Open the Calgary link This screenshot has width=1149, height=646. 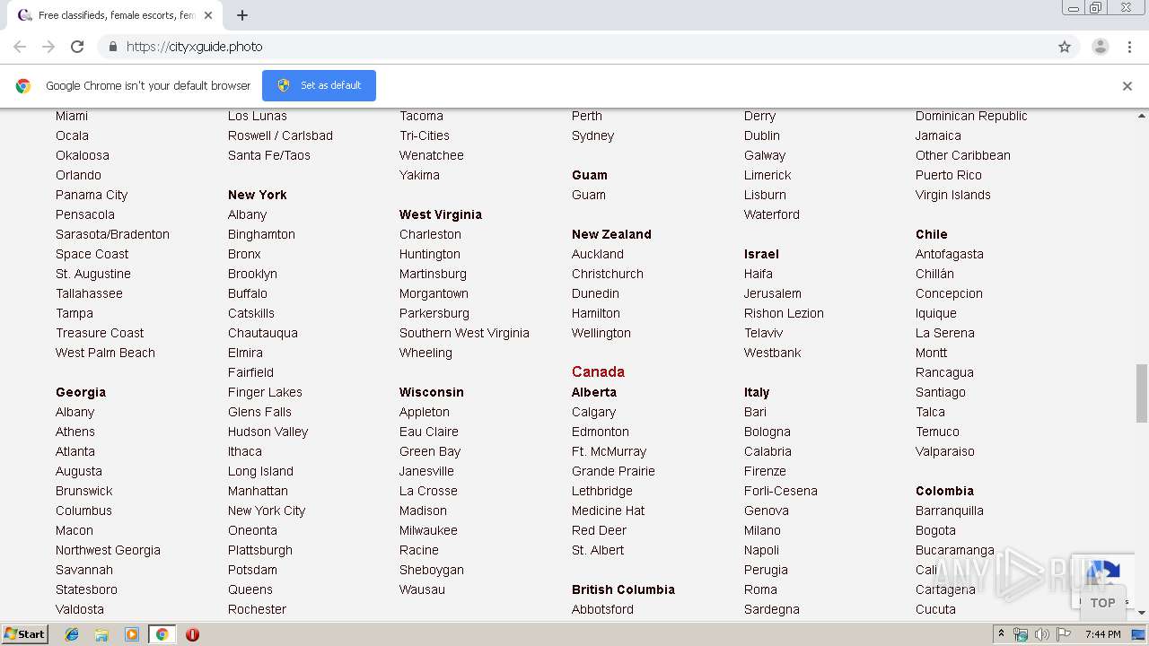[x=593, y=412]
